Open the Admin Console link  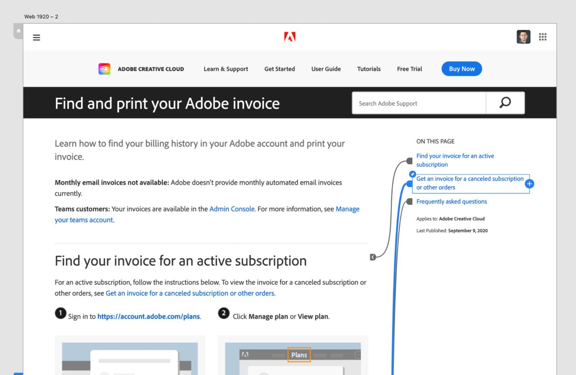tap(232, 209)
